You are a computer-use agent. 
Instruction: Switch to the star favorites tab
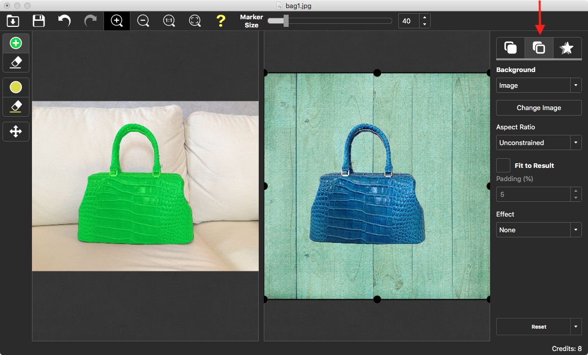coord(567,48)
